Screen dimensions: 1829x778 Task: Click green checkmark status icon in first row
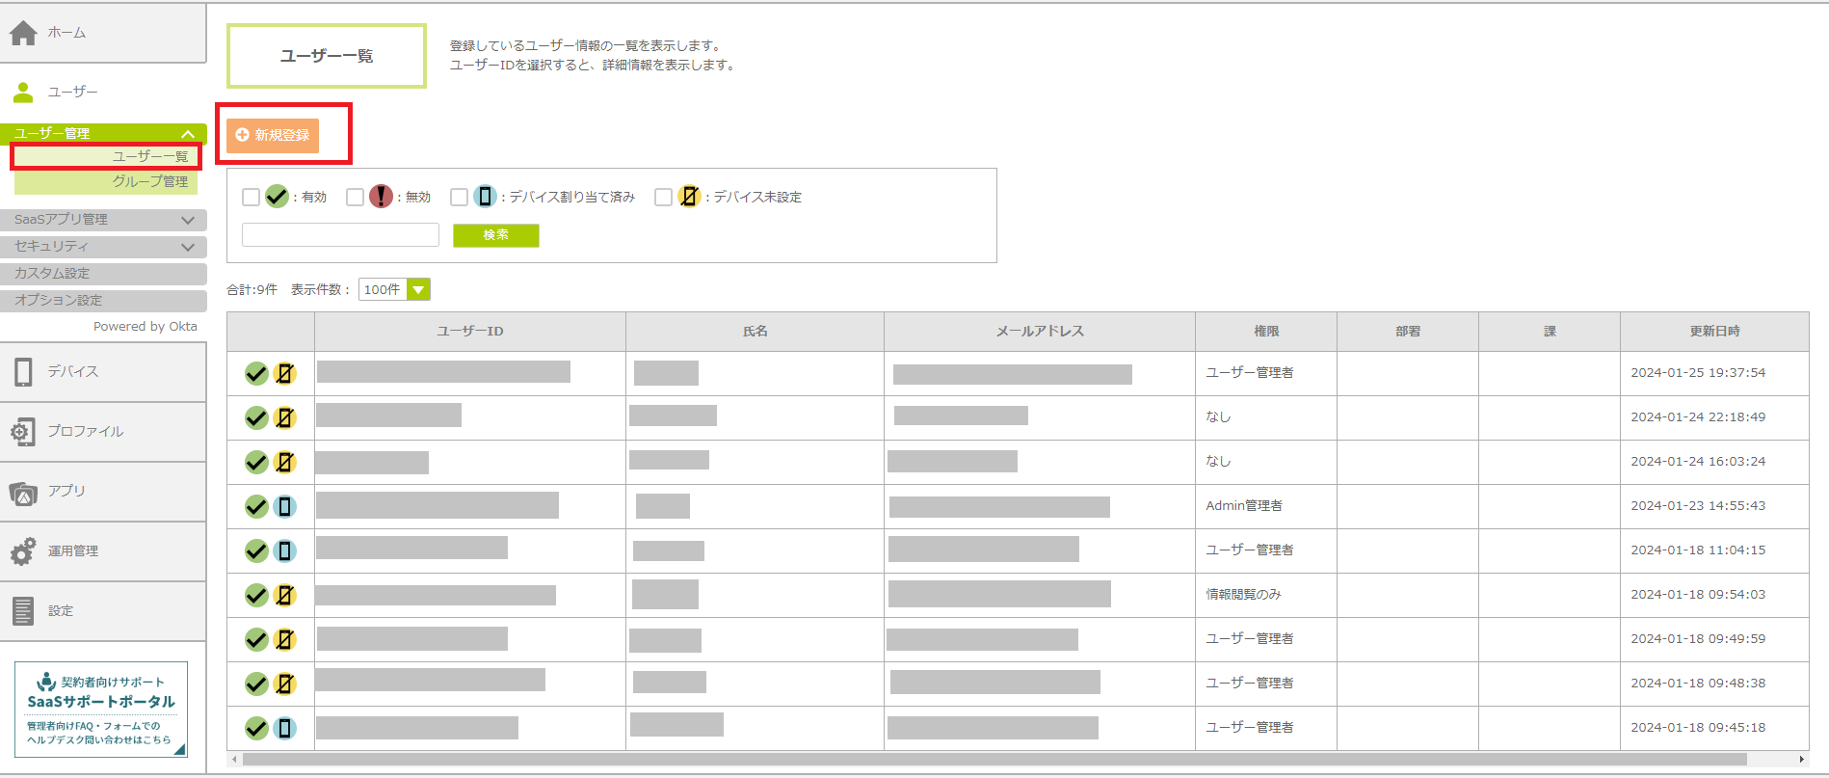[x=256, y=374]
